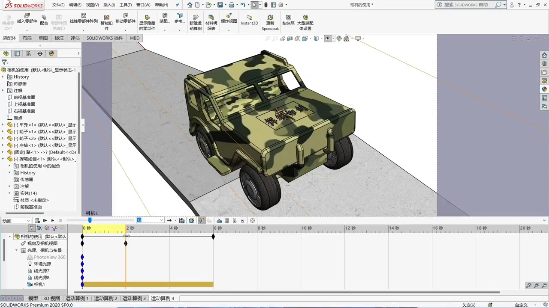
Task: Activate the 移动零部件 (Move Component) tool
Action: pos(125,20)
